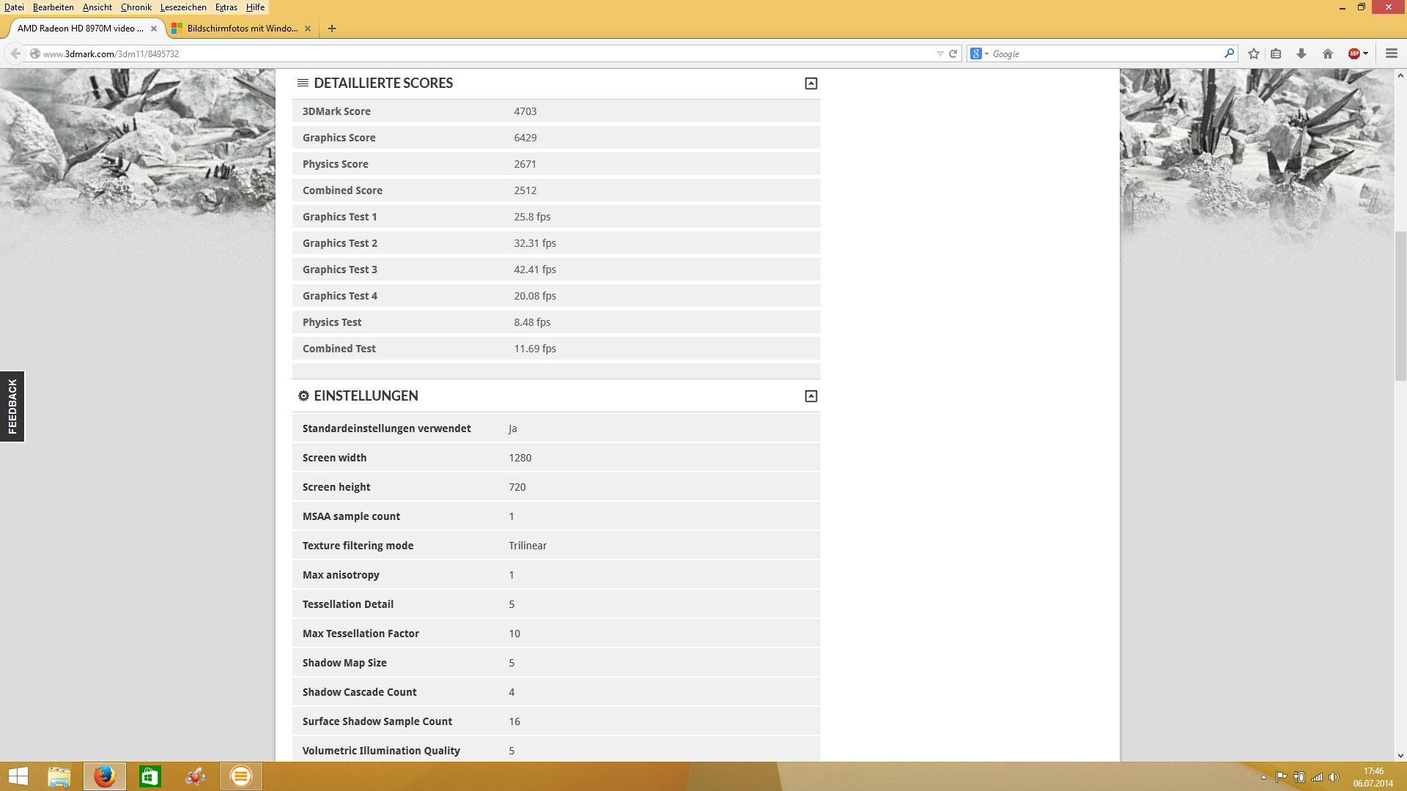This screenshot has height=791, width=1407.
Task: Open the URL history dropdown arrow
Action: pyautogui.click(x=940, y=53)
